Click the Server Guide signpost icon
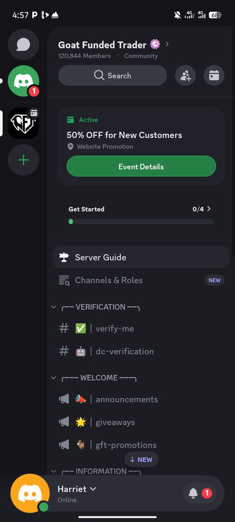The image size is (235, 522). [64, 258]
